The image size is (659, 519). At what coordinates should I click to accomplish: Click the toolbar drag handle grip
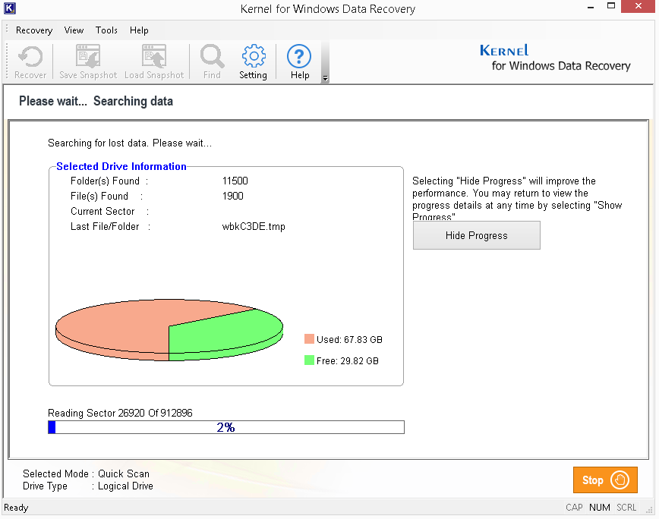point(7,61)
